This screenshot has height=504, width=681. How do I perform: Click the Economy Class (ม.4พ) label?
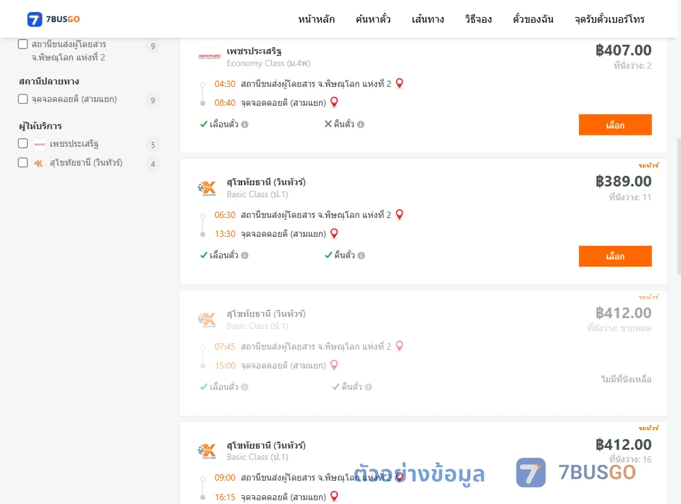pyautogui.click(x=269, y=64)
